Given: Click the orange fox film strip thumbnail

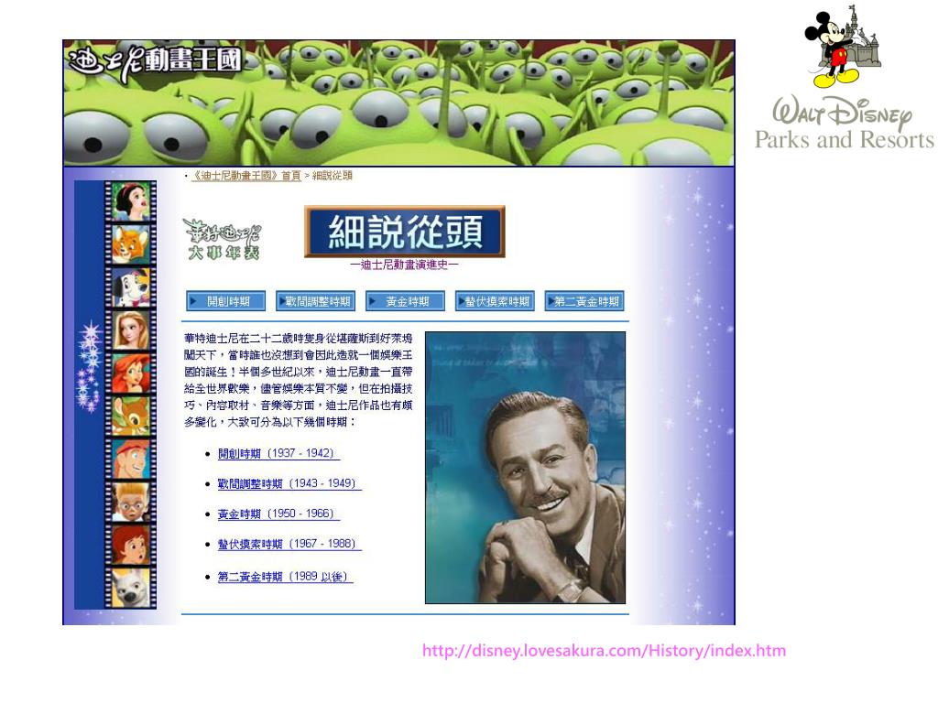Looking at the screenshot, I should pos(131,244).
